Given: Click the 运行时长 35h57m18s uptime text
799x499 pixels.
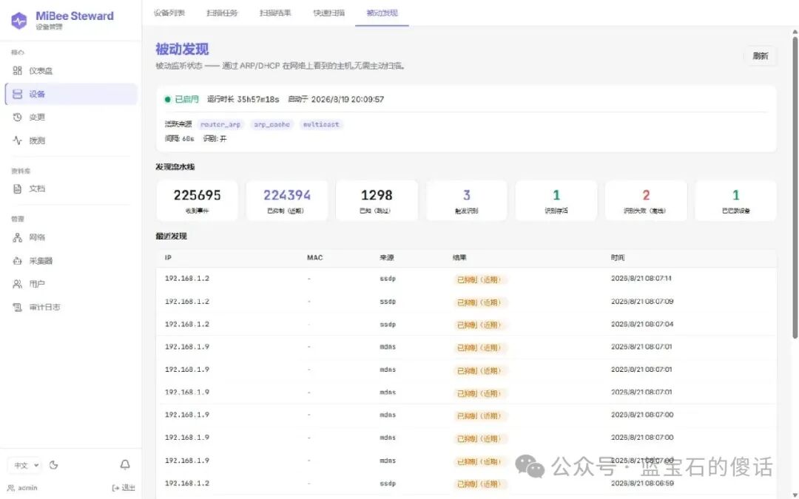Looking at the screenshot, I should pyautogui.click(x=243, y=99).
